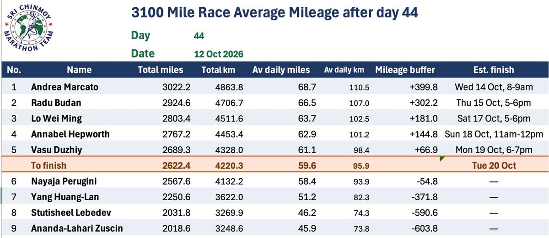Select the Total miles column header
The height and width of the screenshot is (238, 549).
(161, 70)
